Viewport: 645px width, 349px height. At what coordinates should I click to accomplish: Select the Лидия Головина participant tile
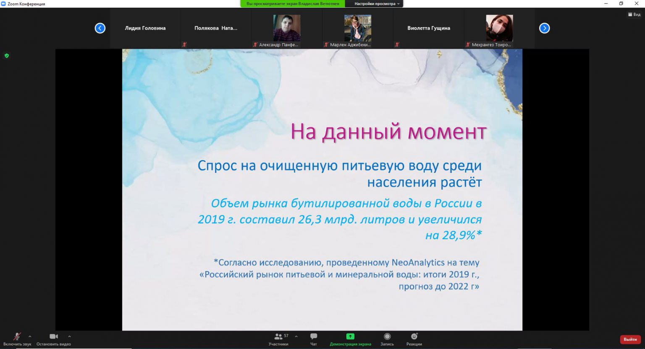tap(145, 28)
